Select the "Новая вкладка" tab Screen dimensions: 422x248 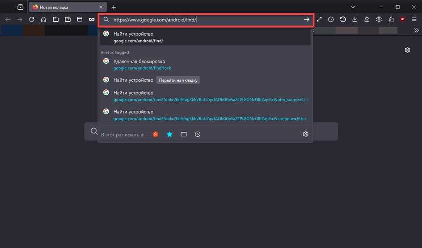pyautogui.click(x=68, y=7)
